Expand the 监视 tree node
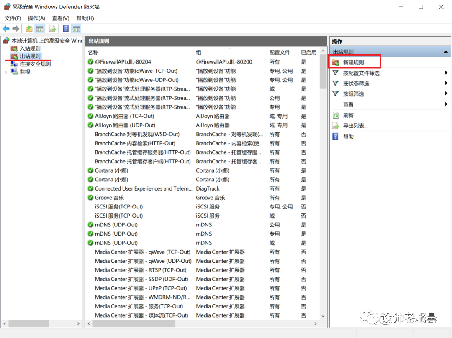 click(6, 72)
